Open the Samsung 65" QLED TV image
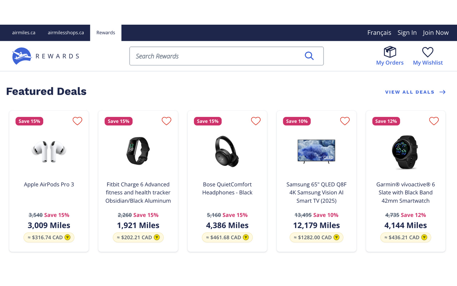 point(316,151)
